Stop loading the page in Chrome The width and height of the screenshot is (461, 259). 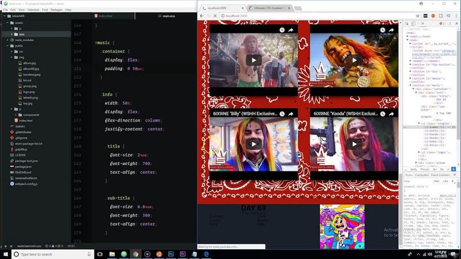(215, 16)
